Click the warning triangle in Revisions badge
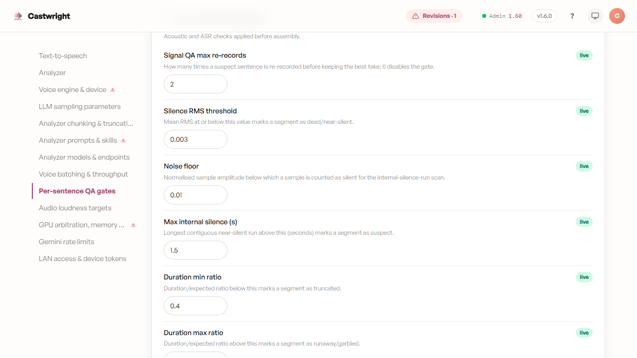Viewport: 637px width, 358px height. [416, 16]
